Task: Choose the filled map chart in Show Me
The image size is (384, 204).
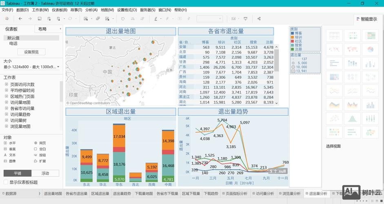Action: [352, 49]
